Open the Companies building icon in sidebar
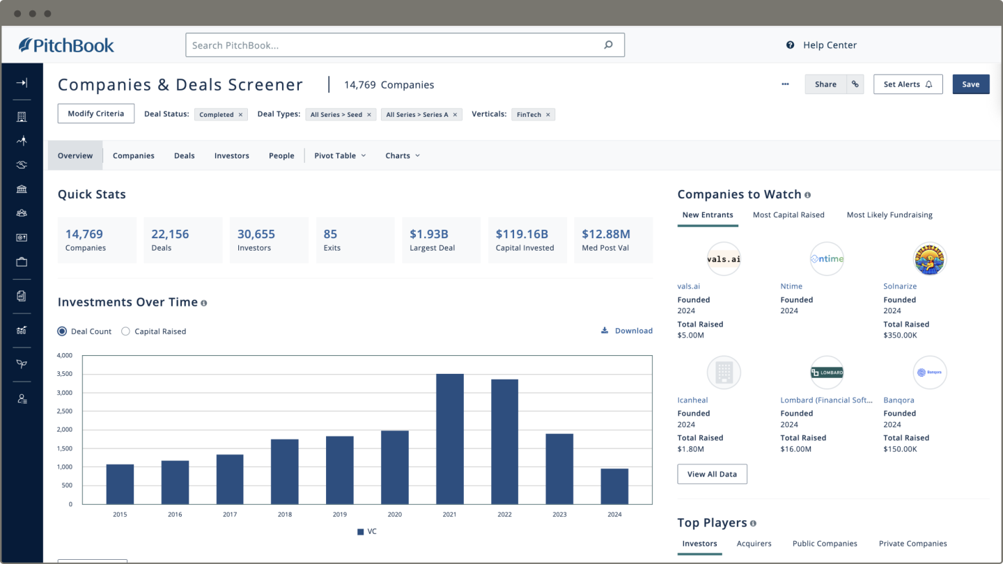 point(22,117)
